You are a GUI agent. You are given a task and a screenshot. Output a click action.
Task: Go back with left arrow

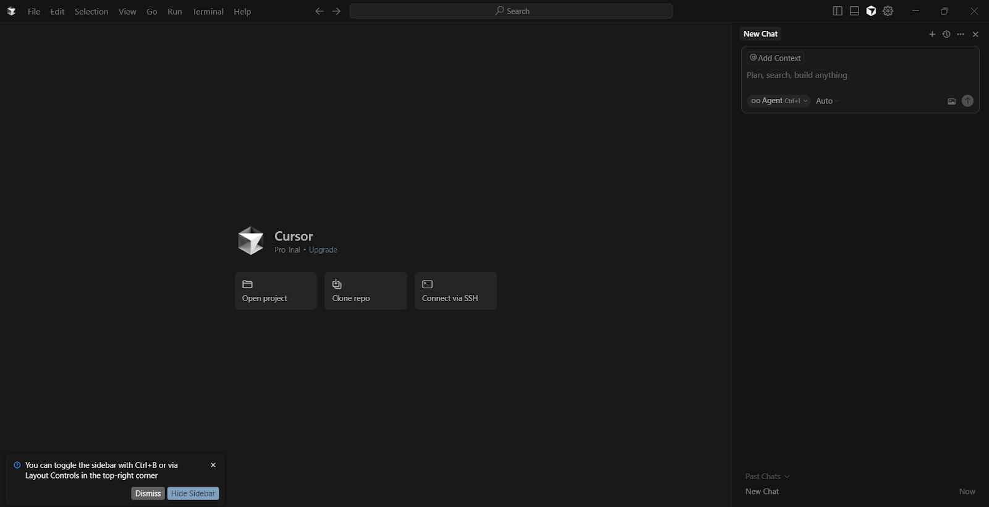click(x=319, y=11)
